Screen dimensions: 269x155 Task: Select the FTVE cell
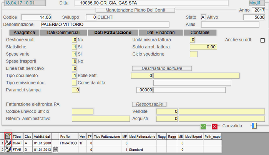(x=17, y=150)
